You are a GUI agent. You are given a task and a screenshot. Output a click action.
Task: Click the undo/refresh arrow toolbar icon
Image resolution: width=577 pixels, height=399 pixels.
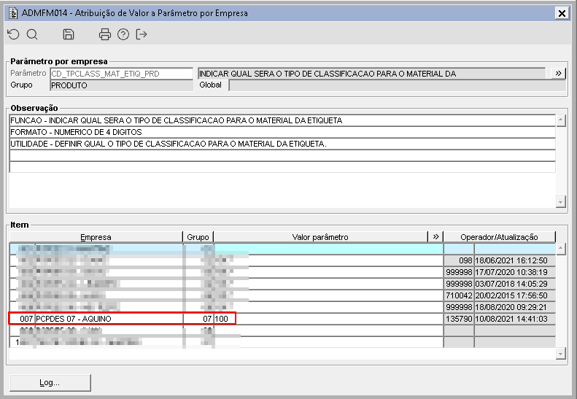point(14,34)
